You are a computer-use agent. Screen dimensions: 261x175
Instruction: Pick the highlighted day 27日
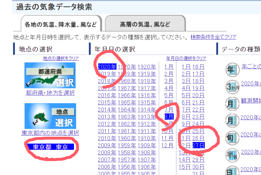(x=199, y=145)
